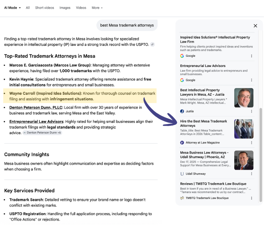Open Best Intellectual Property Lawyers Justia result
Viewport: 264px width, 231px height.
pos(202,92)
